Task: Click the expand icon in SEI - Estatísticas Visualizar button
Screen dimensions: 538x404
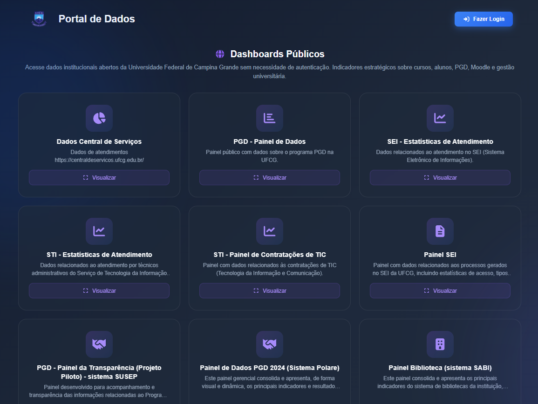Action: pos(427,178)
